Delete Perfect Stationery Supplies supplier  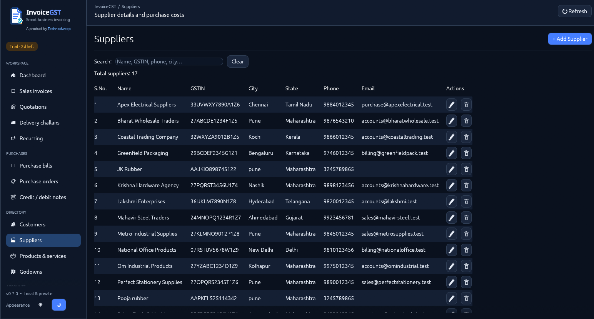[x=466, y=282]
